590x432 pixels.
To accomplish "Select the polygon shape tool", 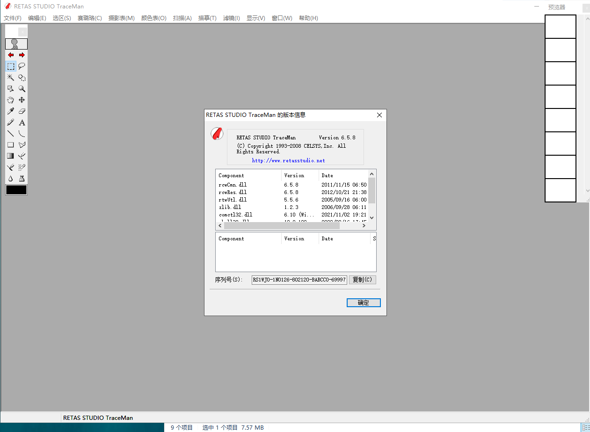I will point(22,145).
